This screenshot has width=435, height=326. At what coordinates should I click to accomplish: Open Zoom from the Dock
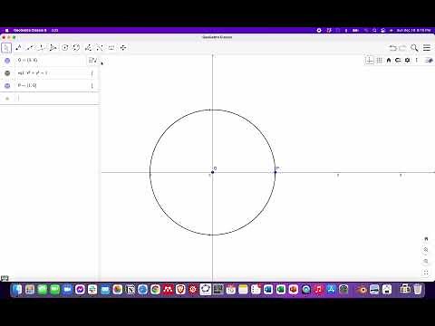pos(67,290)
